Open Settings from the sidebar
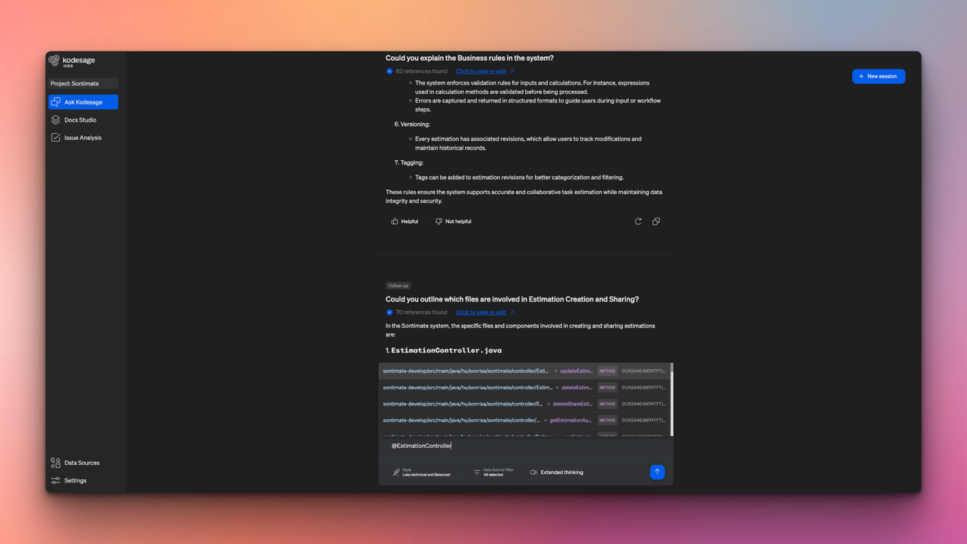 pos(75,480)
